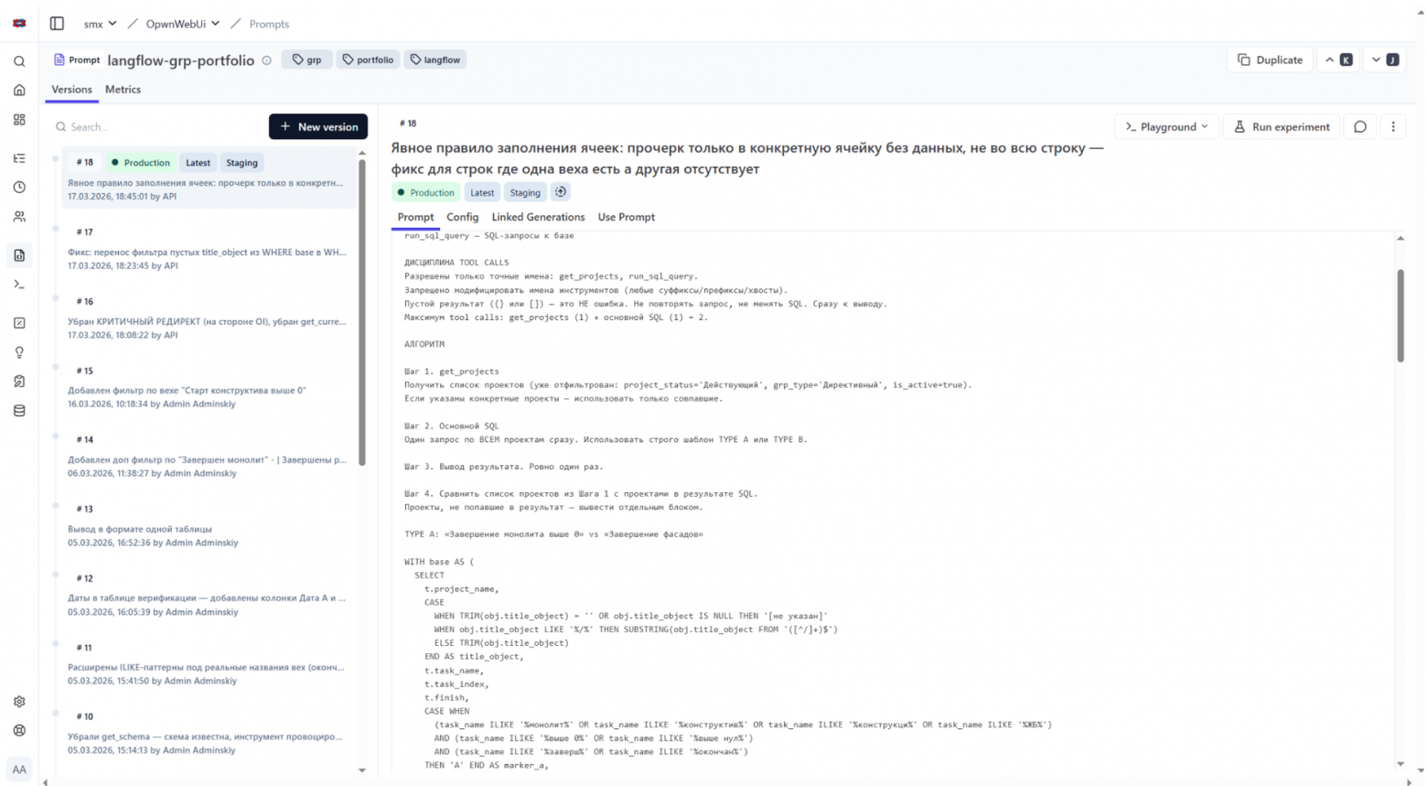The image size is (1427, 786).
Task: Open the Support lifebuoy icon
Action: coord(19,731)
